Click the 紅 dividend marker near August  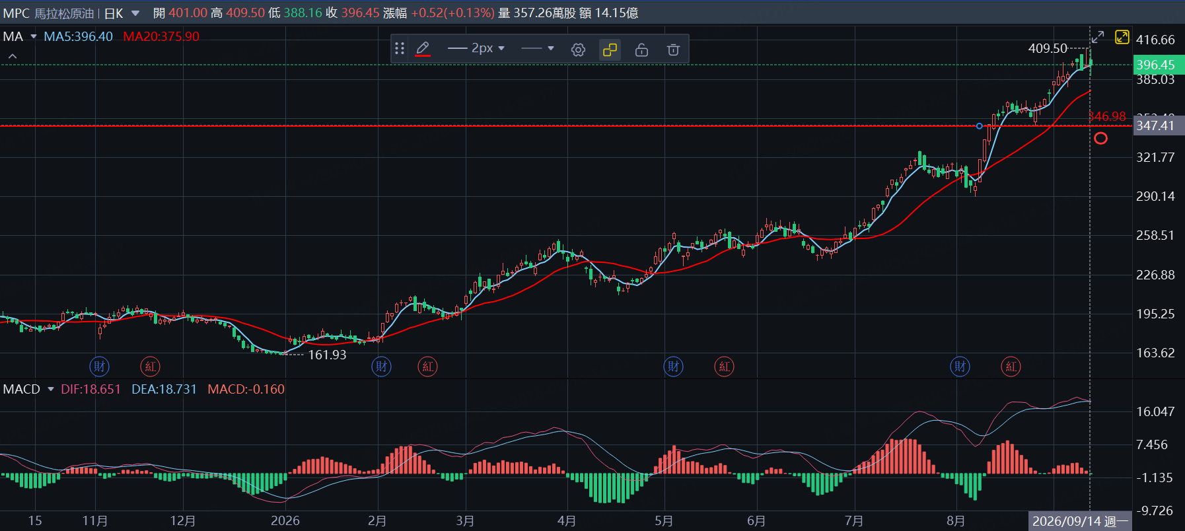click(x=1011, y=366)
